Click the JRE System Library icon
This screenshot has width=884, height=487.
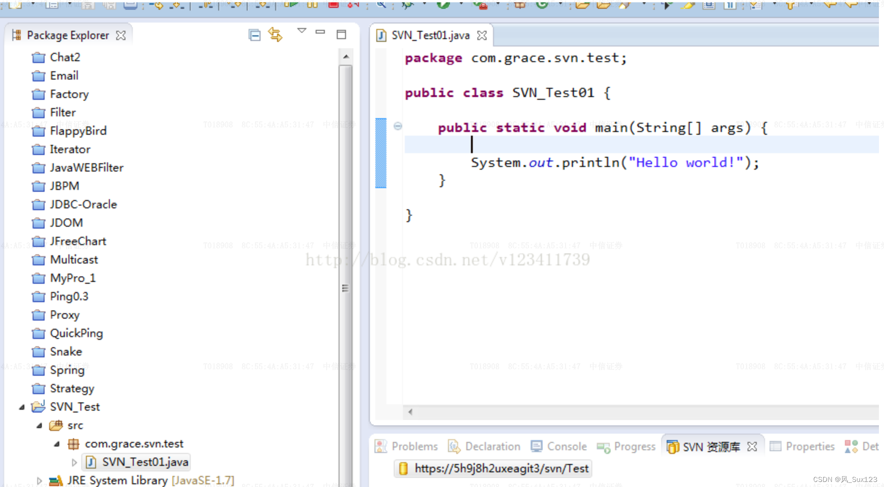pos(56,481)
